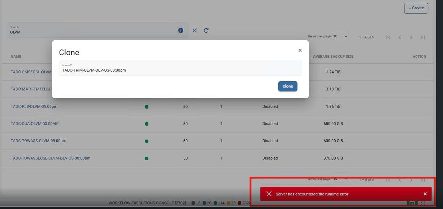Toggle TADC-TOWASS-OLVM-09:00pm status indicator
This screenshot has width=443, height=209.
(x=147, y=141)
